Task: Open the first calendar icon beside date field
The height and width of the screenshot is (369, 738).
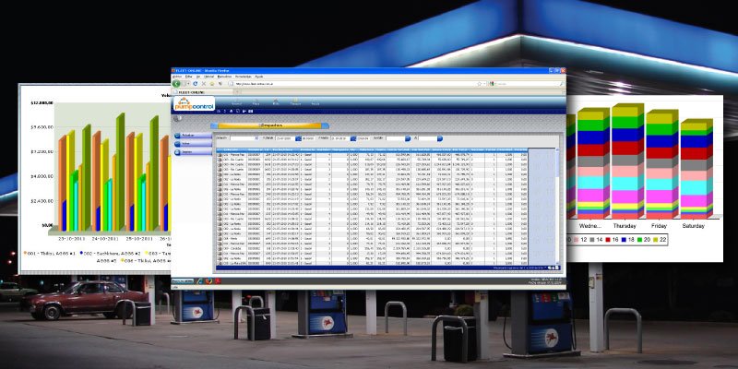Action: click(298, 138)
